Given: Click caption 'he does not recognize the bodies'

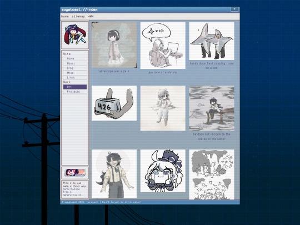Looking at the screenshot, I should tap(212, 137).
